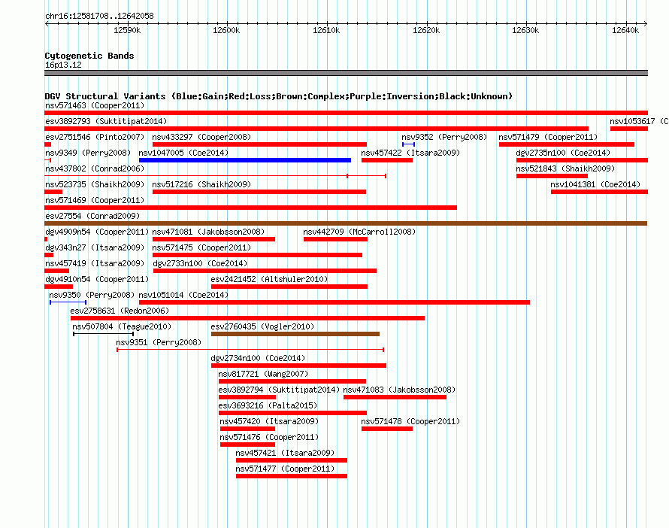
Task: Click the nsv571477 (Cooper2011) label
Action: (x=285, y=469)
